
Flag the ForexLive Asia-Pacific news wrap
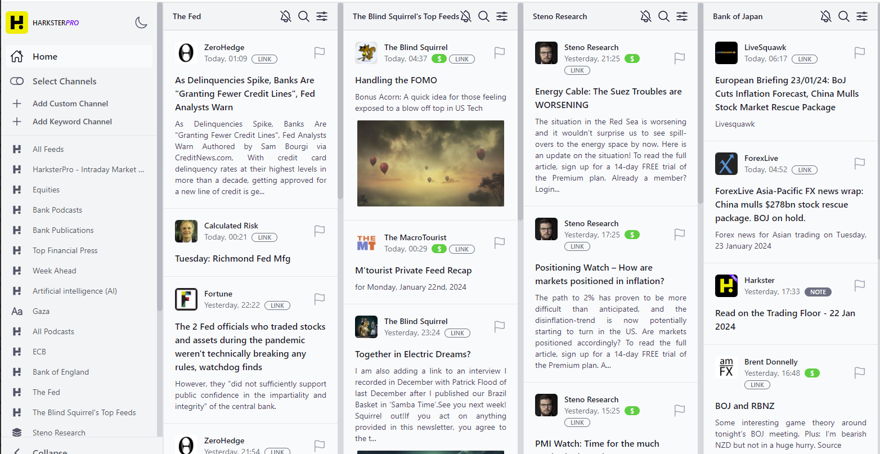(860, 163)
